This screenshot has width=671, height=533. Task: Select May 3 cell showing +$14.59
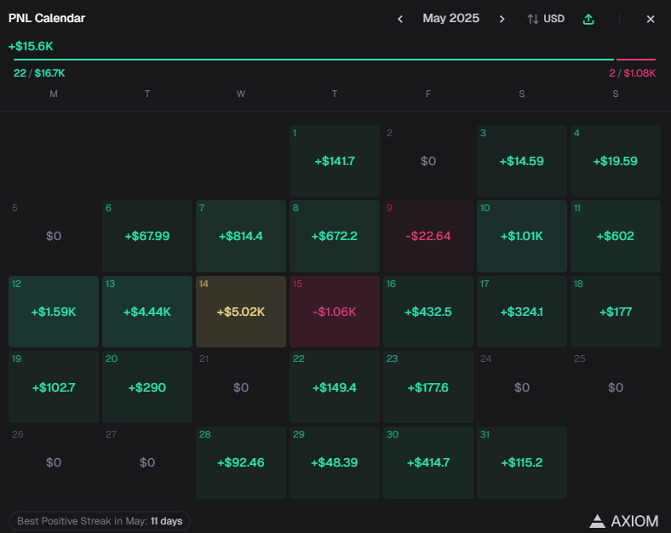pos(522,161)
